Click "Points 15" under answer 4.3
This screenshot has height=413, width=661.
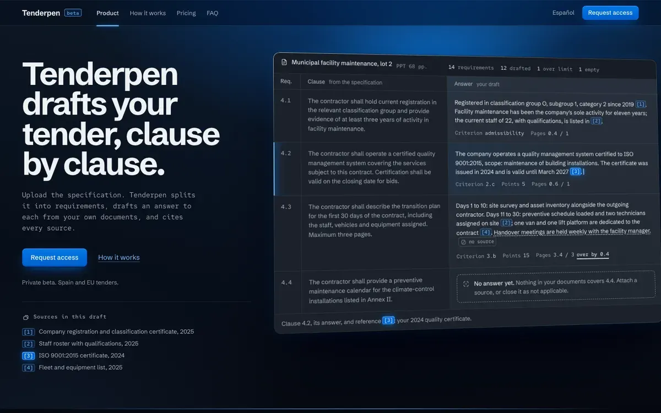516,256
